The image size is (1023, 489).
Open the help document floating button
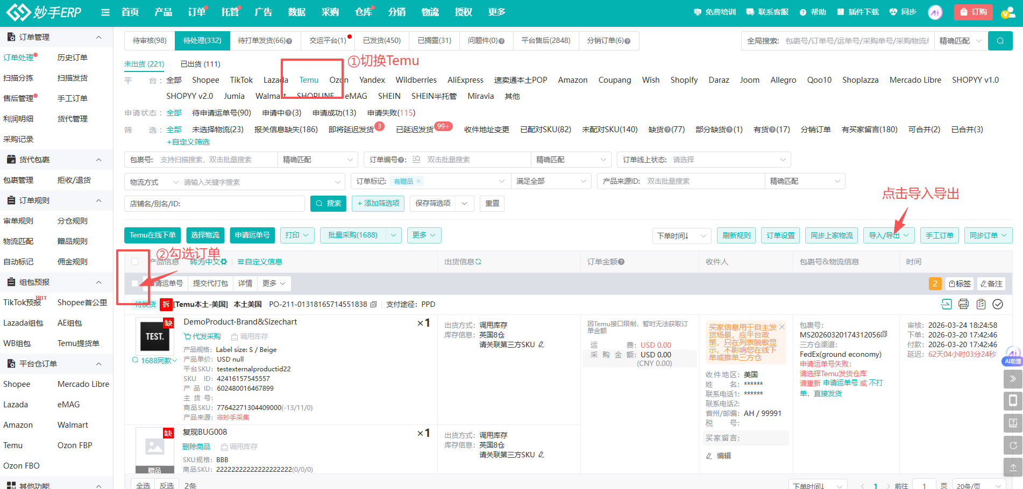(x=1013, y=423)
